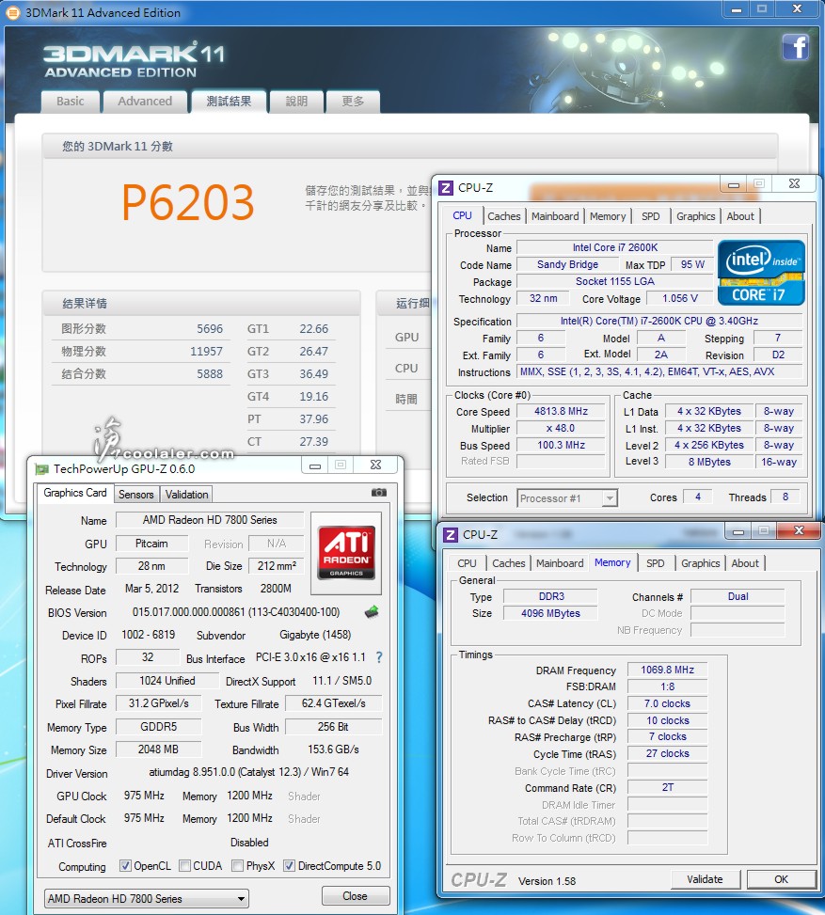Open Graphics tab in lower CPU-Z window
This screenshot has width=825, height=915.
[x=700, y=563]
